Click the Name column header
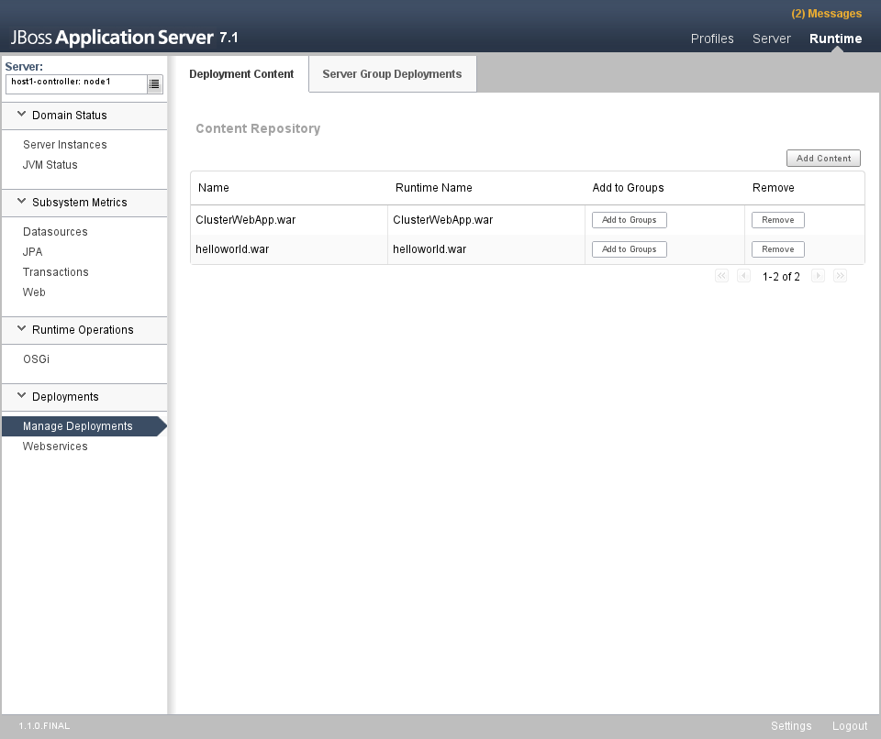 tap(214, 188)
